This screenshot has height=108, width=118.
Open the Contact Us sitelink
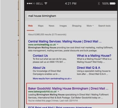[x=40, y=56]
